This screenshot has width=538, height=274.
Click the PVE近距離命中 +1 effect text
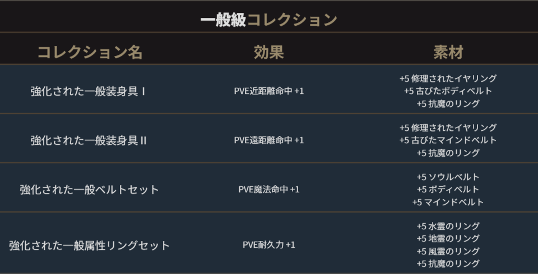[268, 91]
